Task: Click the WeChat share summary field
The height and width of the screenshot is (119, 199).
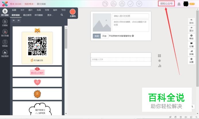Action: (x=130, y=26)
